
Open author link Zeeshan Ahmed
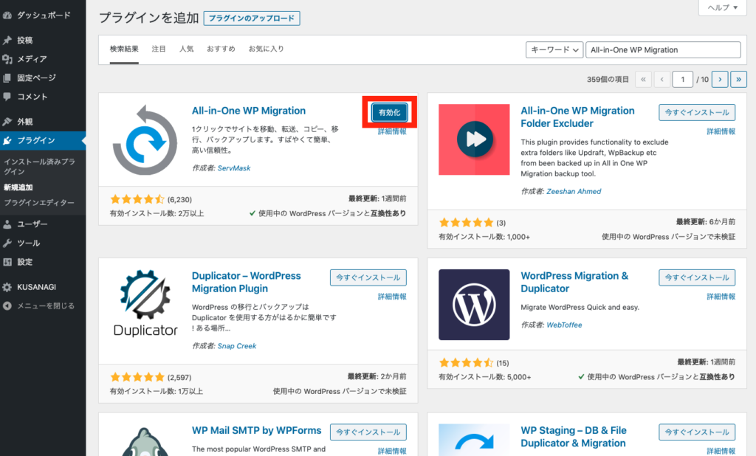click(574, 191)
